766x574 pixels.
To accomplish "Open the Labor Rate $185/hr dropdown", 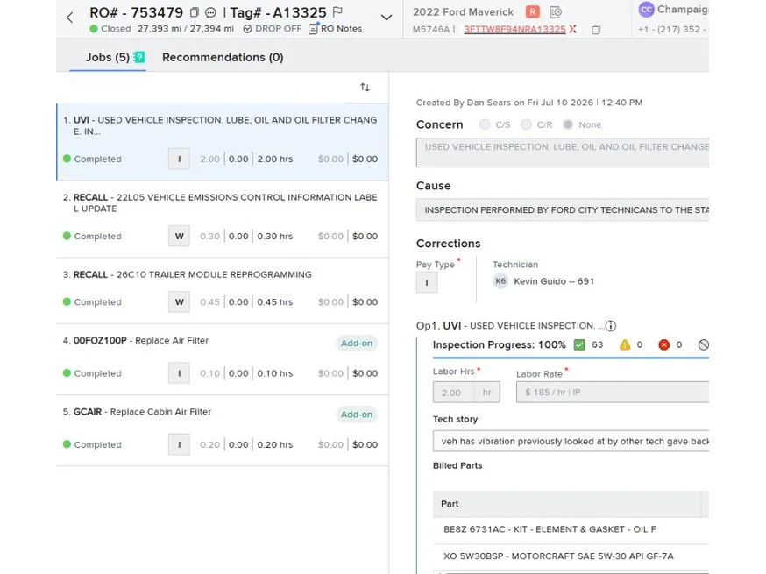I will click(x=612, y=393).
